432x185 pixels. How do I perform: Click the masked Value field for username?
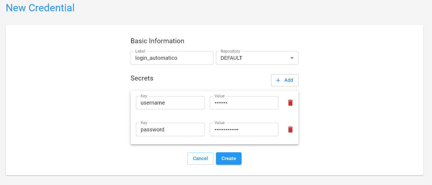coord(244,103)
